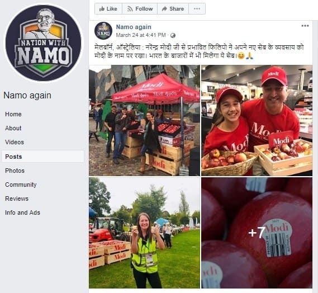The width and height of the screenshot is (318, 293).
Task: Open the About section
Action: (13, 128)
